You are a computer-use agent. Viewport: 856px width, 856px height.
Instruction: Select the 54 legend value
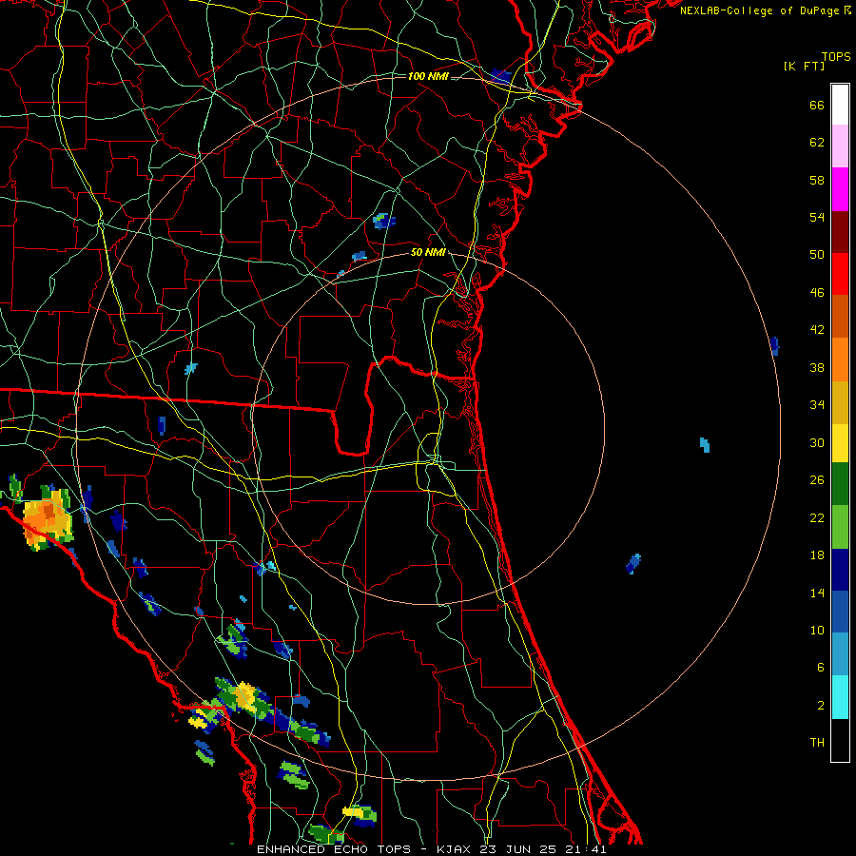[x=817, y=217]
